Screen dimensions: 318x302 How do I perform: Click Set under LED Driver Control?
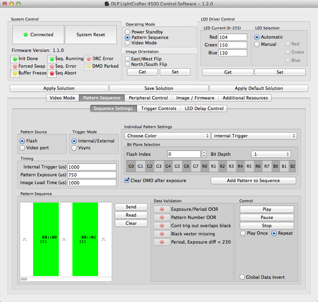[280, 72]
